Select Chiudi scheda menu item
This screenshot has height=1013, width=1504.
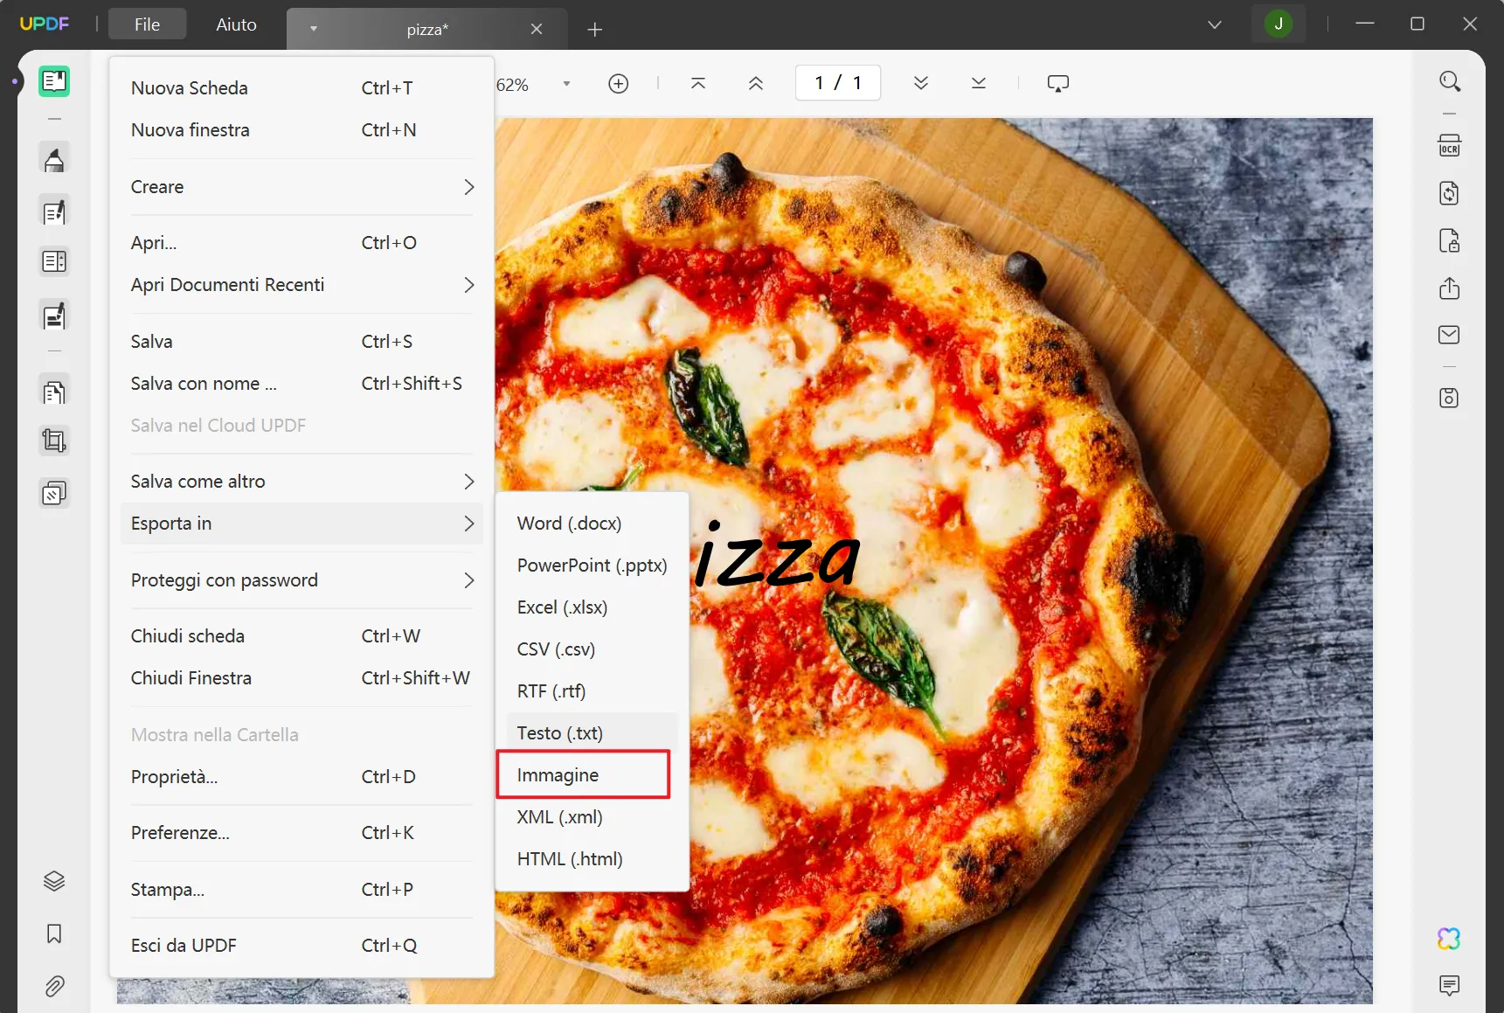pos(301,636)
